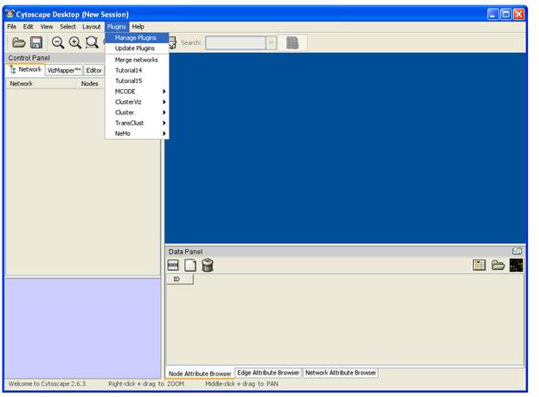Expand the NeMo submenu

(x=137, y=133)
